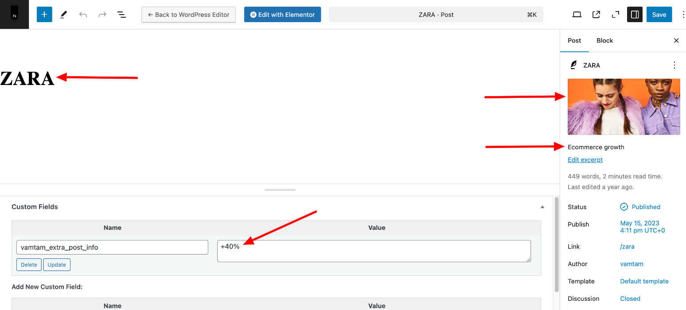The height and width of the screenshot is (310, 686).
Task: Click the ZARA post title
Action: coord(27,78)
